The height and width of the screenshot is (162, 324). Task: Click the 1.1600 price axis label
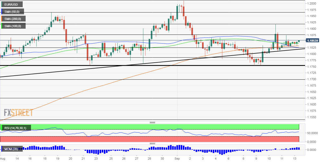tap(311, 105)
